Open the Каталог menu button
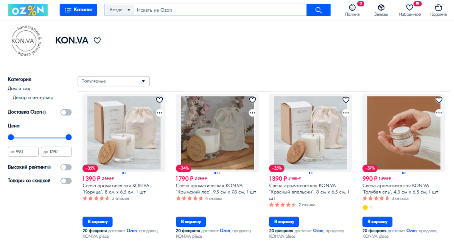 click(78, 10)
